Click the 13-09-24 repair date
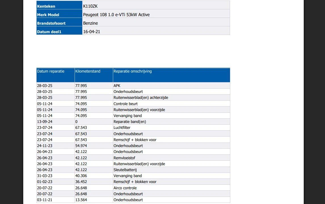This screenshot has height=204, width=325. click(45, 122)
